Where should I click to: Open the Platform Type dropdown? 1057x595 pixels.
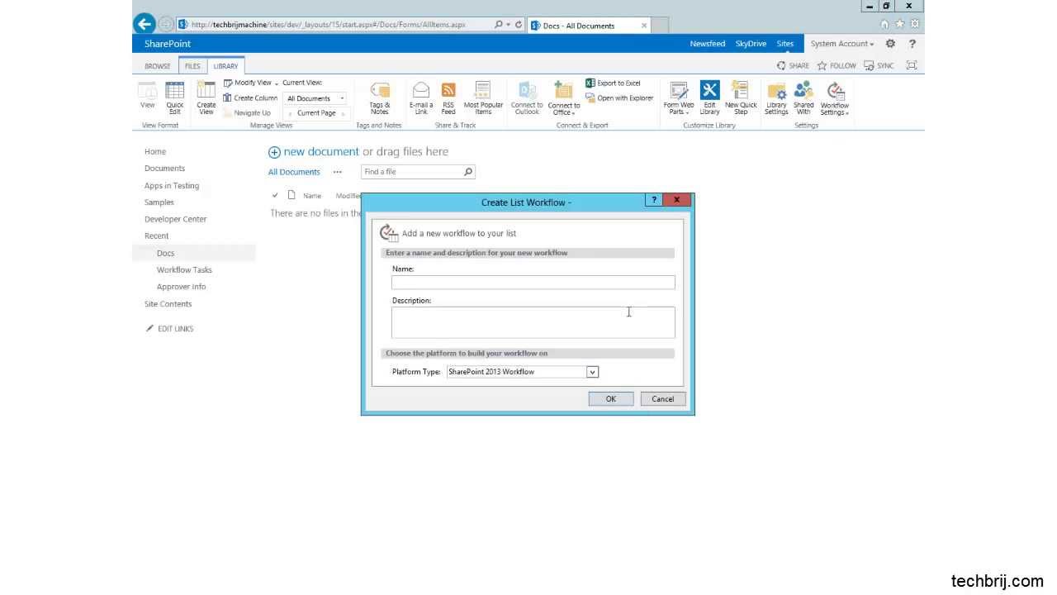click(591, 372)
